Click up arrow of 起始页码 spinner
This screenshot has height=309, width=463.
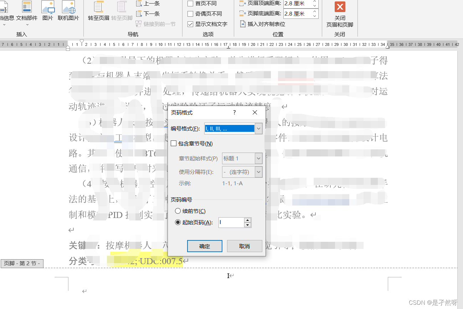pyautogui.click(x=248, y=220)
